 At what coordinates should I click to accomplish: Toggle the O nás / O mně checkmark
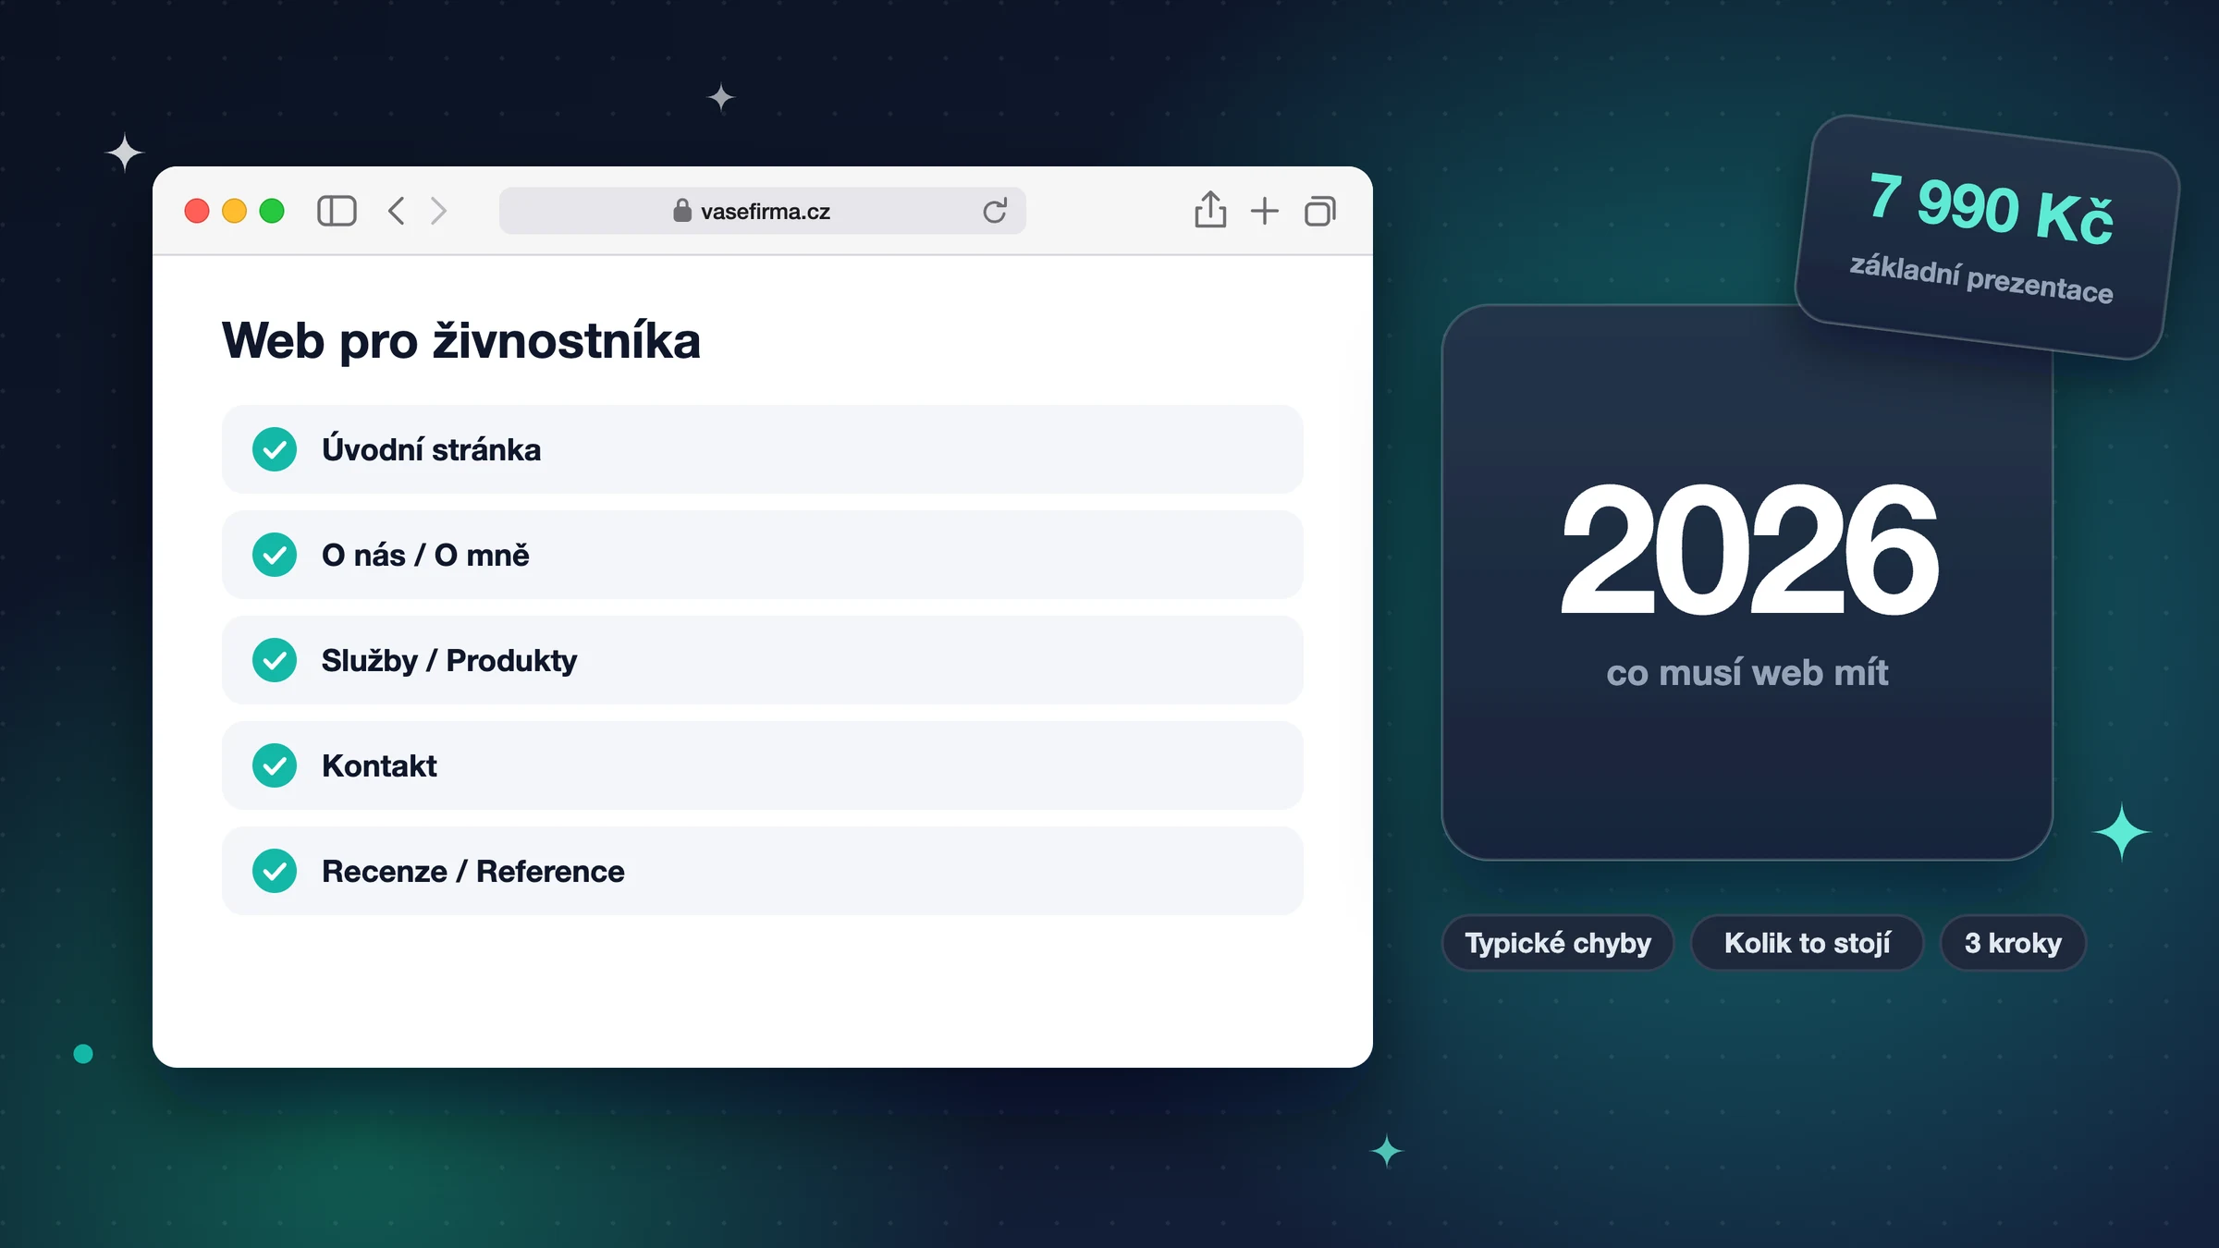(x=275, y=555)
